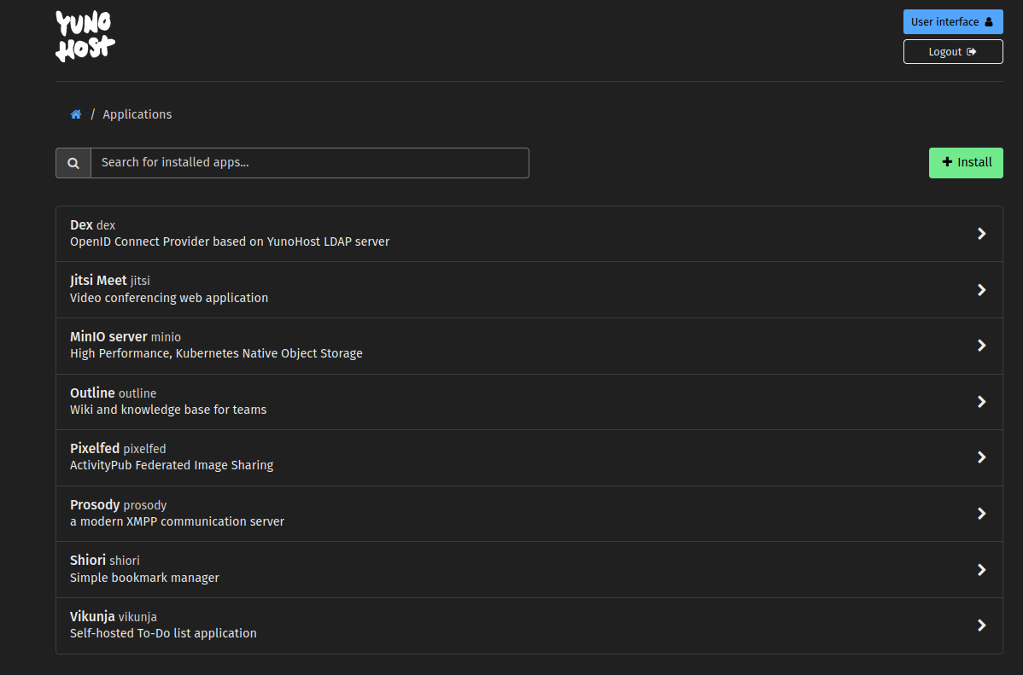Click the text 'Video conferencing web application'
This screenshot has height=675, width=1023.
point(169,298)
